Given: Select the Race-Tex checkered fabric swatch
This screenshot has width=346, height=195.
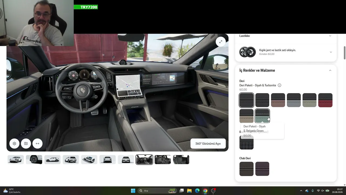Looking at the screenshot, I should pyautogui.click(x=247, y=142).
